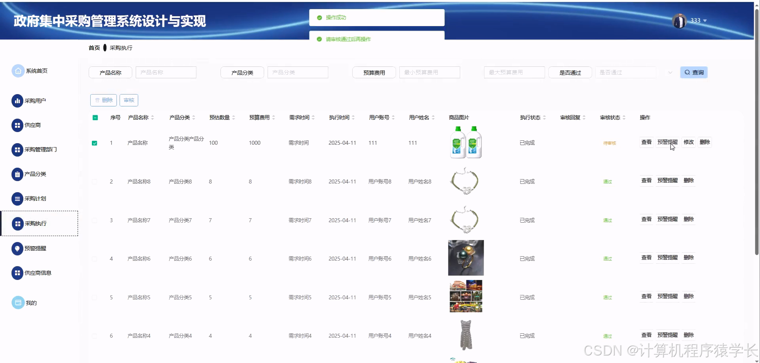Open the 系统首页 sidebar icon

[17, 71]
